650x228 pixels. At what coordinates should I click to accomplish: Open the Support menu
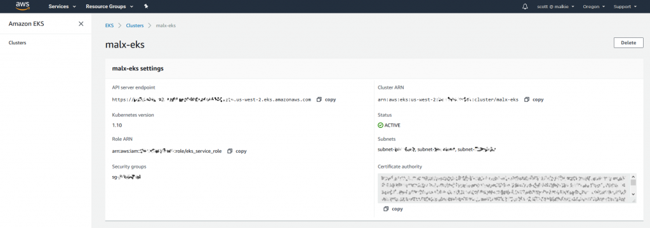tap(625, 6)
